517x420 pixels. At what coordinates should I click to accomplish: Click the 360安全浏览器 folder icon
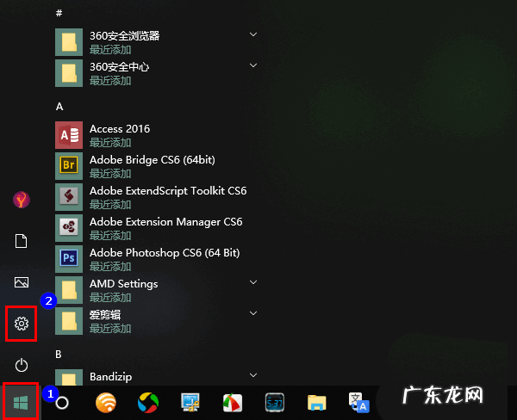69,42
